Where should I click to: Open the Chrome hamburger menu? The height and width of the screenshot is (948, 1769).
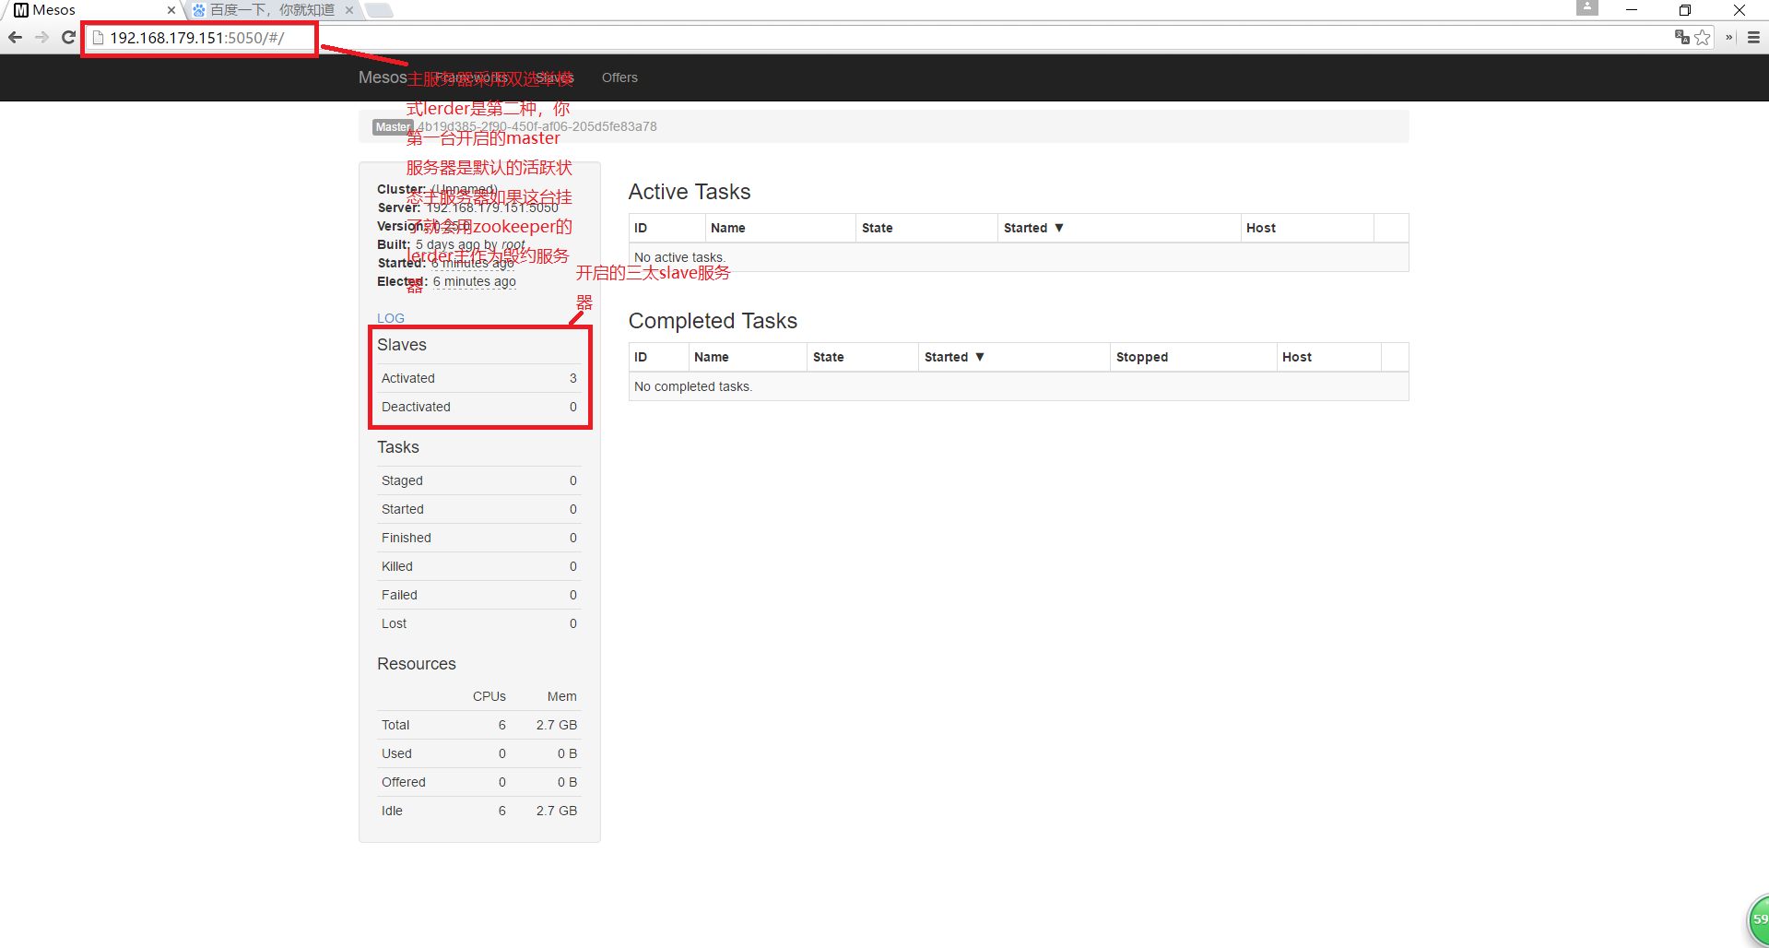(x=1753, y=37)
